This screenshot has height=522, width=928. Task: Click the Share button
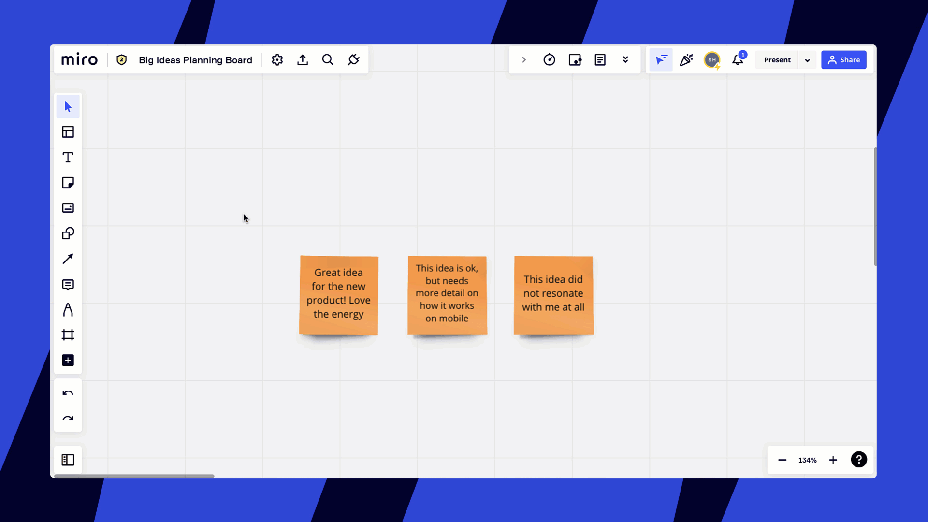pyautogui.click(x=843, y=60)
